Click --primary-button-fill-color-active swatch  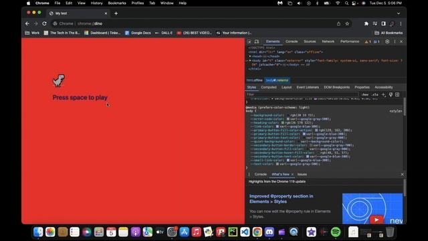(x=316, y=131)
